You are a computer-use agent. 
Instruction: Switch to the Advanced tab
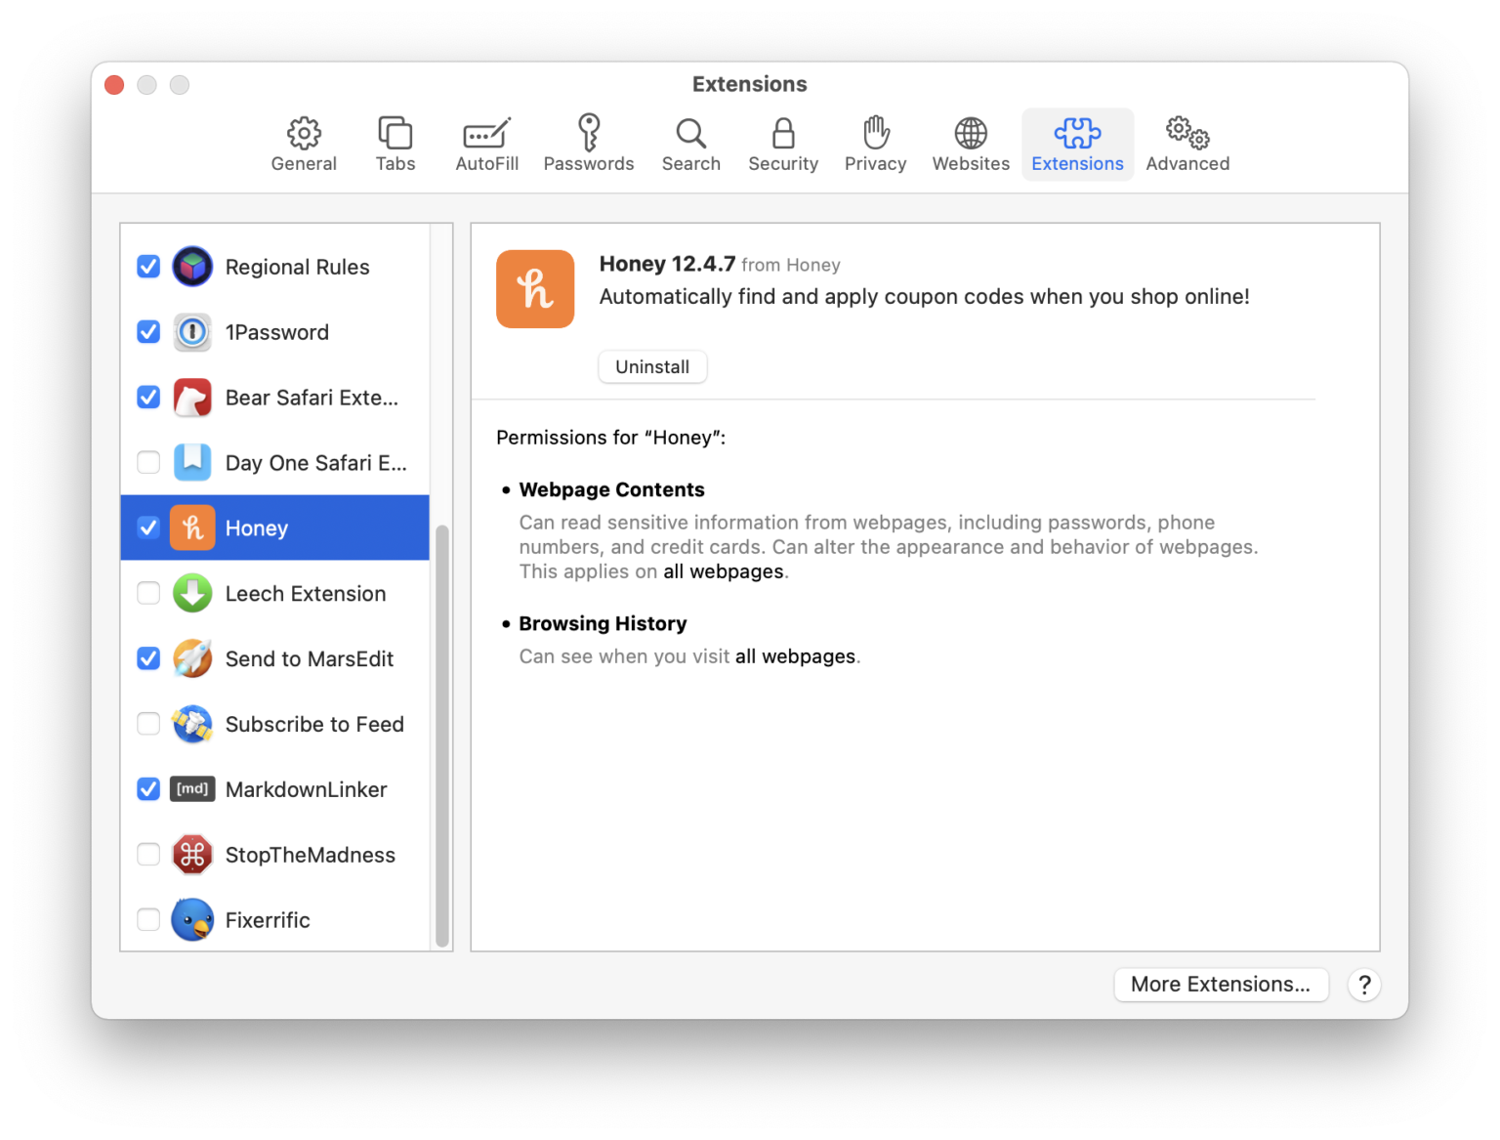point(1187,144)
